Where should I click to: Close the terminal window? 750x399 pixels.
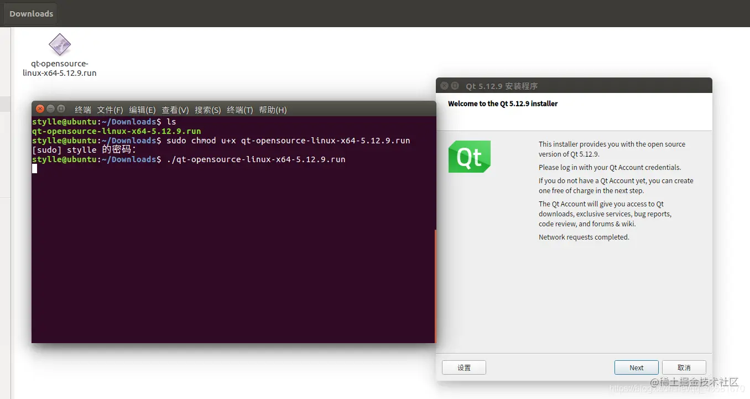pos(39,109)
